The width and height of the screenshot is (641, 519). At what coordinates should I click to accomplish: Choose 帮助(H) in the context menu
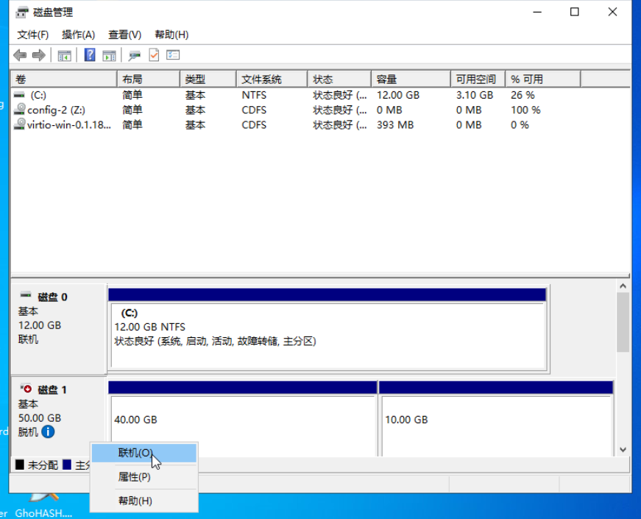pyautogui.click(x=135, y=501)
